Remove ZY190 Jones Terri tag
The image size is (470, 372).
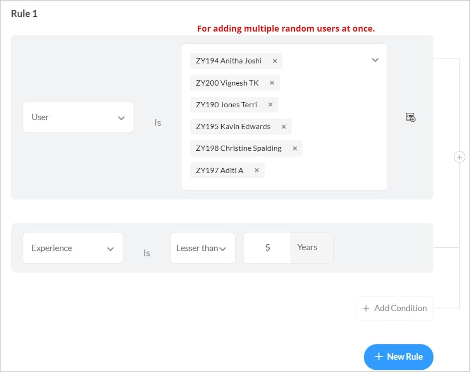point(270,105)
